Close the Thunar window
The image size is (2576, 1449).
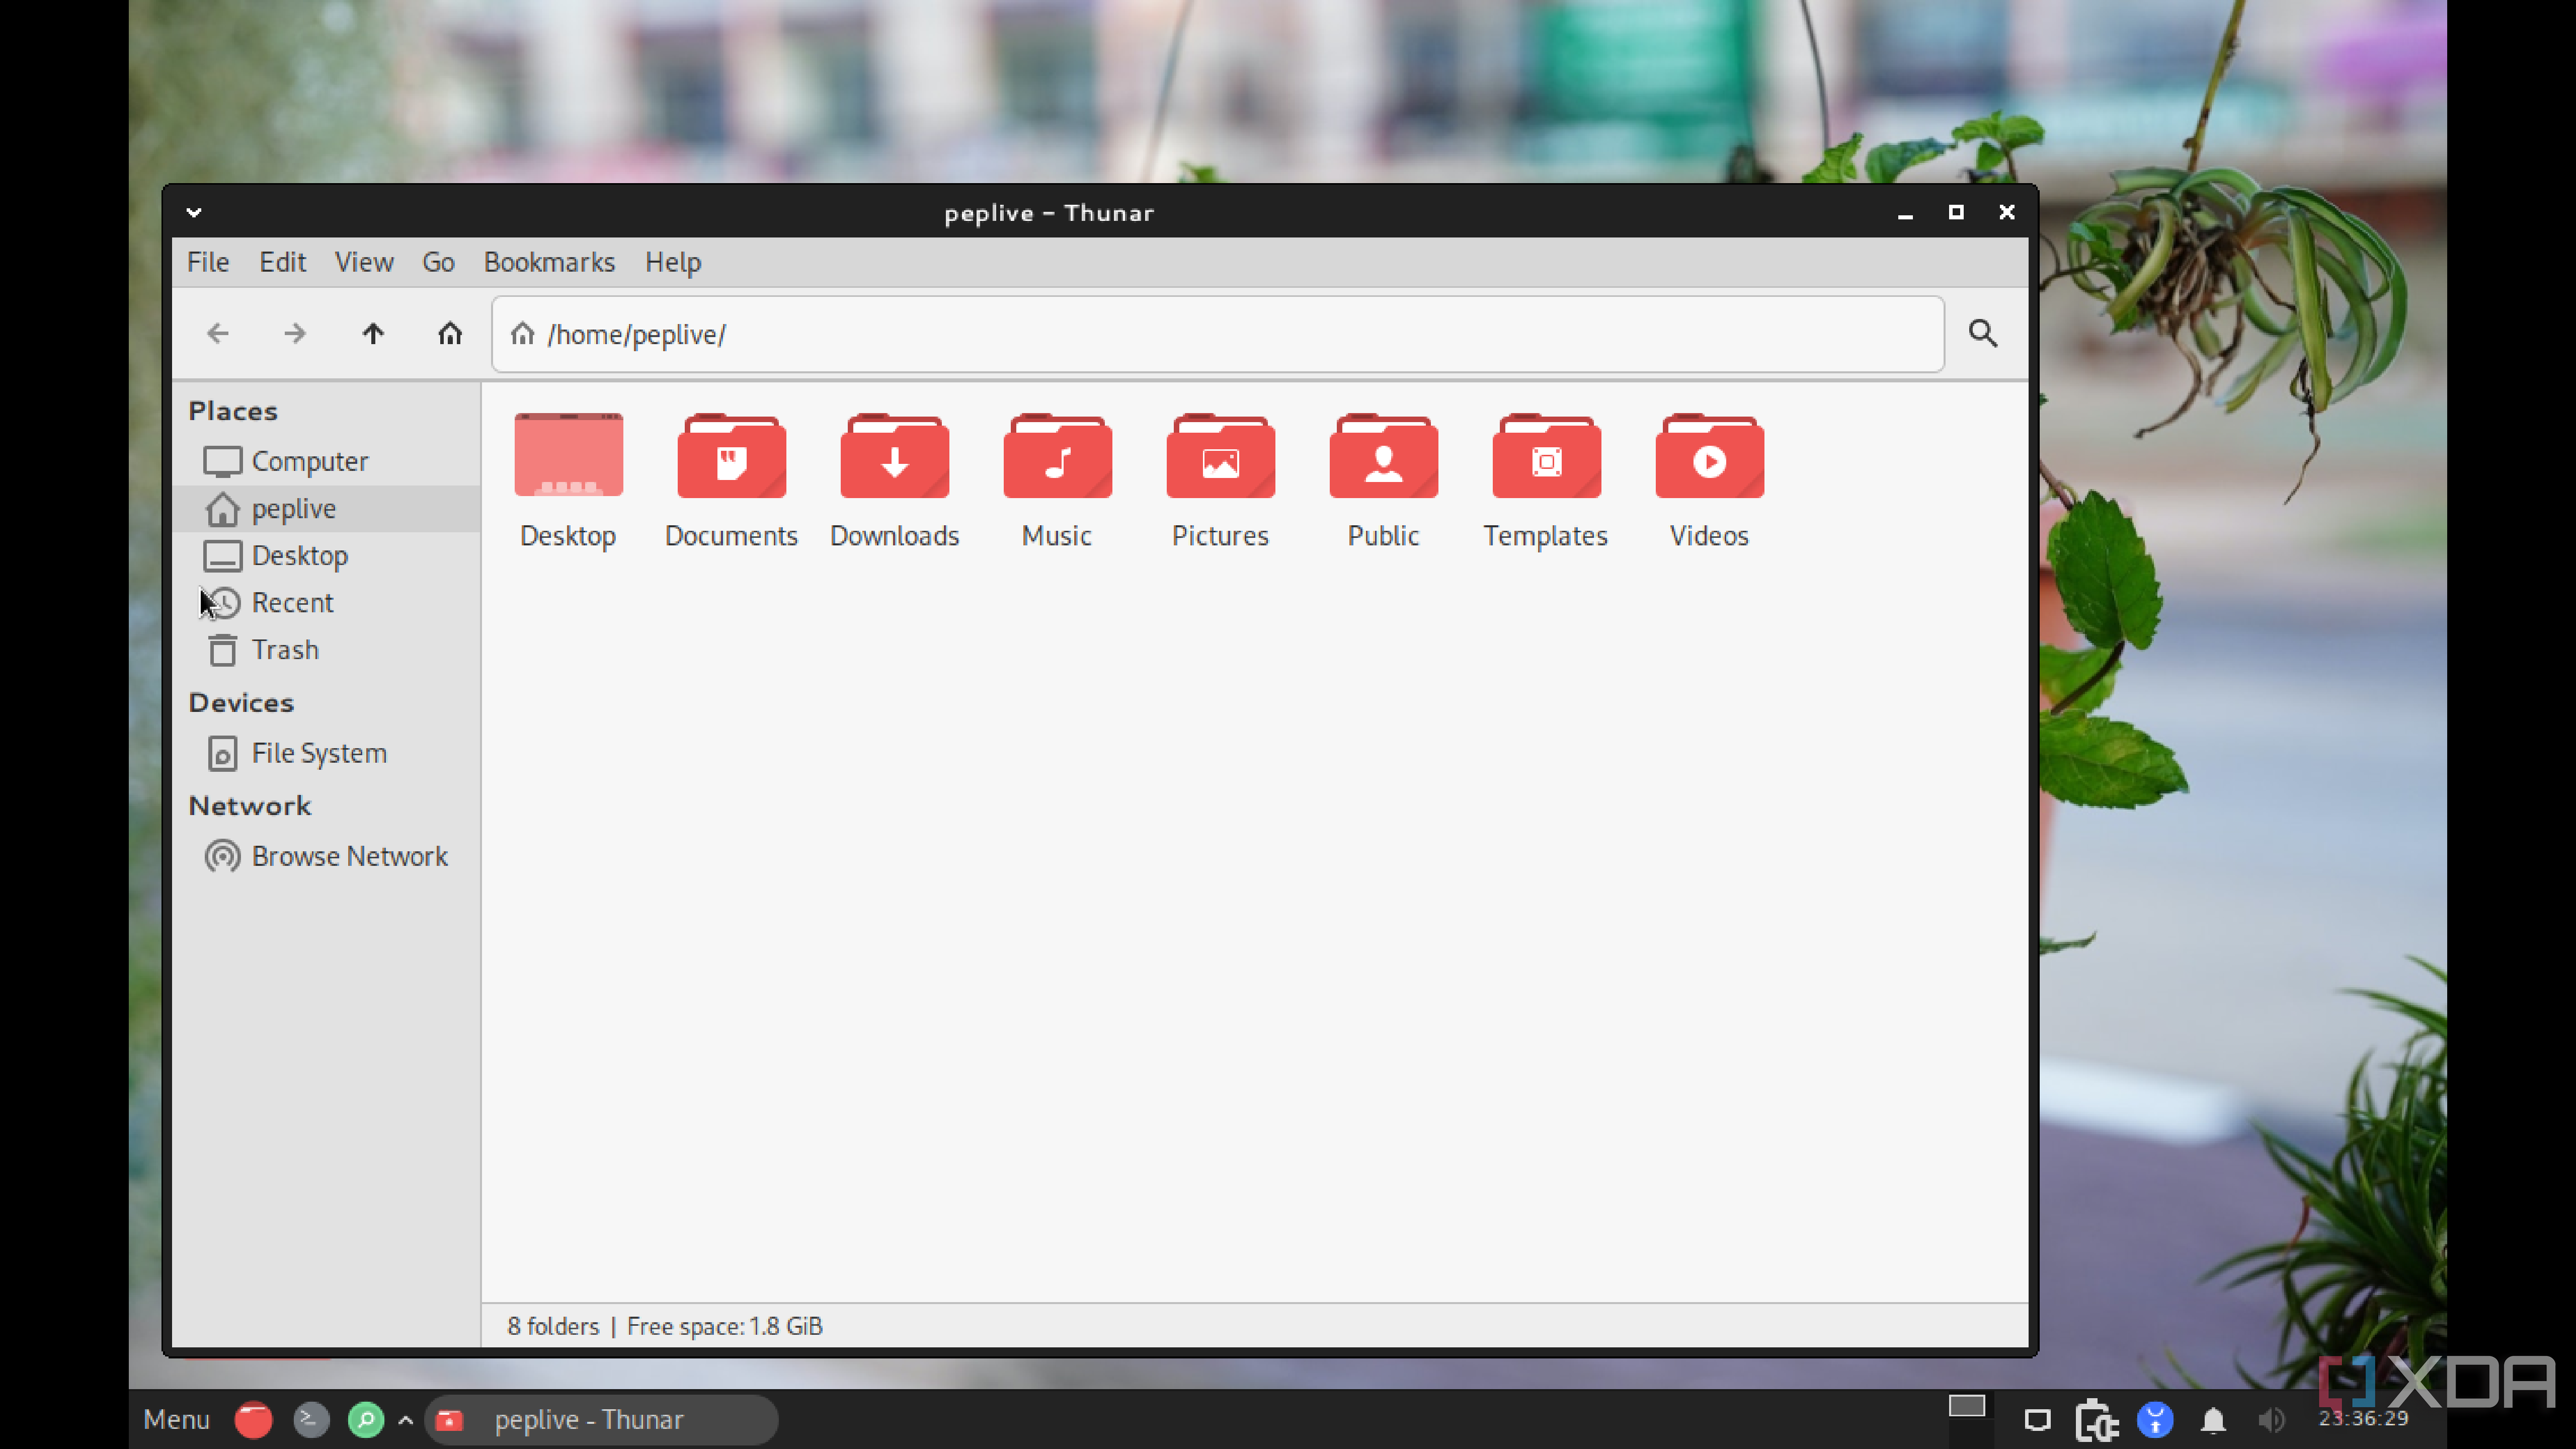[x=2006, y=212]
